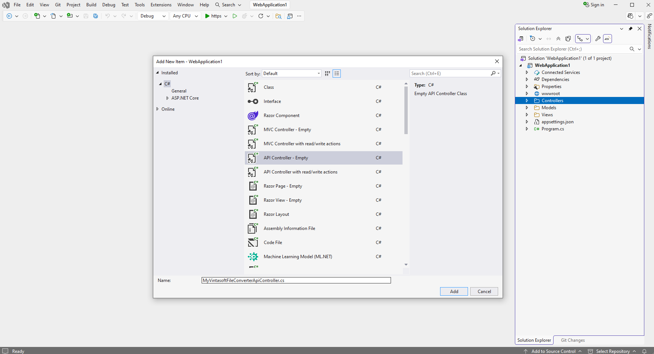
Task: Click the Save All icon in the toolbar
Action: [x=96, y=16]
